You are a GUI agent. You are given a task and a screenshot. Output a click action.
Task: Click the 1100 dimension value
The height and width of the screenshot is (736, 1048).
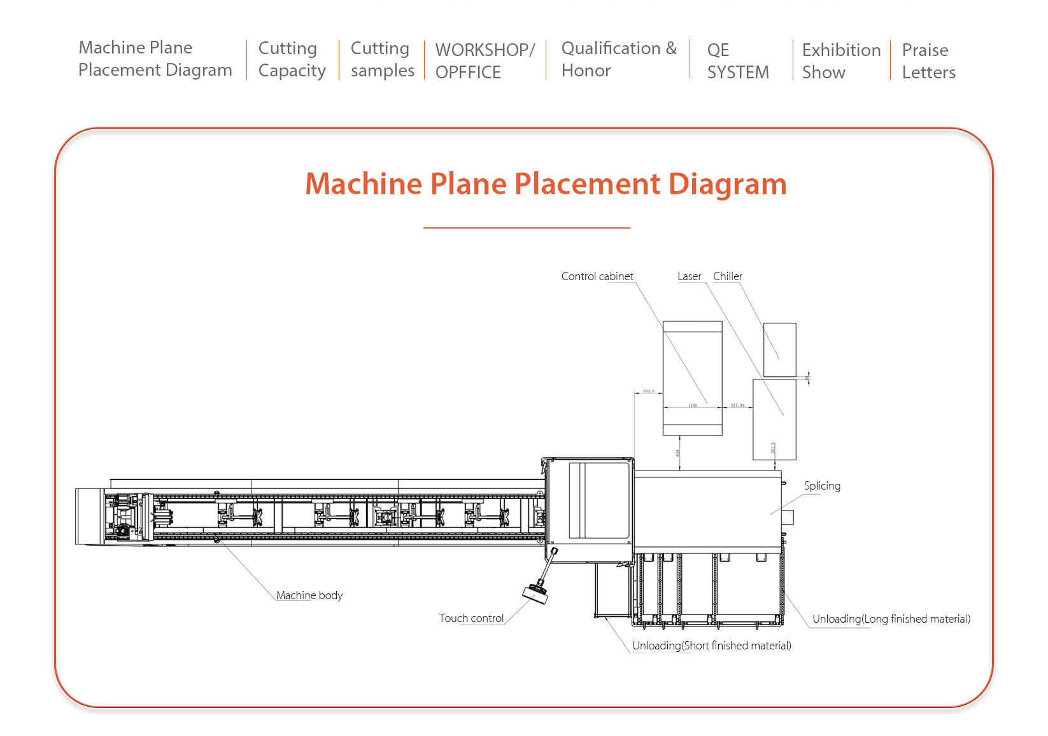pyautogui.click(x=692, y=406)
